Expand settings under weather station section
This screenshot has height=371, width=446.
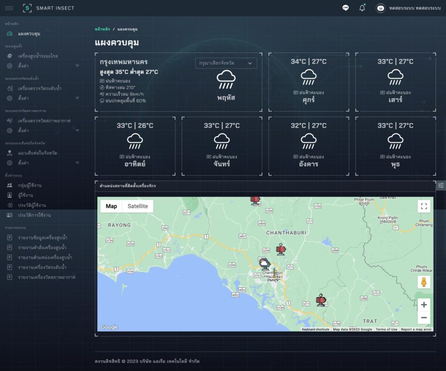[42, 131]
